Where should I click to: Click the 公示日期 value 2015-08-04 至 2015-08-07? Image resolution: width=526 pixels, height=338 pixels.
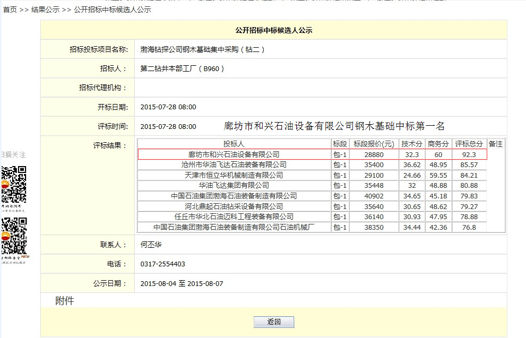pyautogui.click(x=182, y=284)
